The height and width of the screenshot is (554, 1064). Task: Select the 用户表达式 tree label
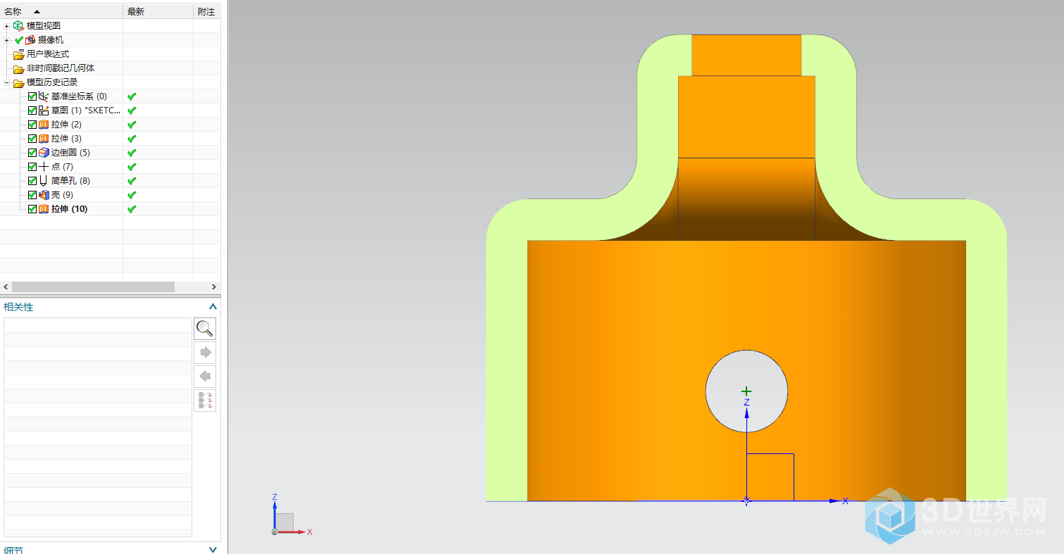(48, 54)
